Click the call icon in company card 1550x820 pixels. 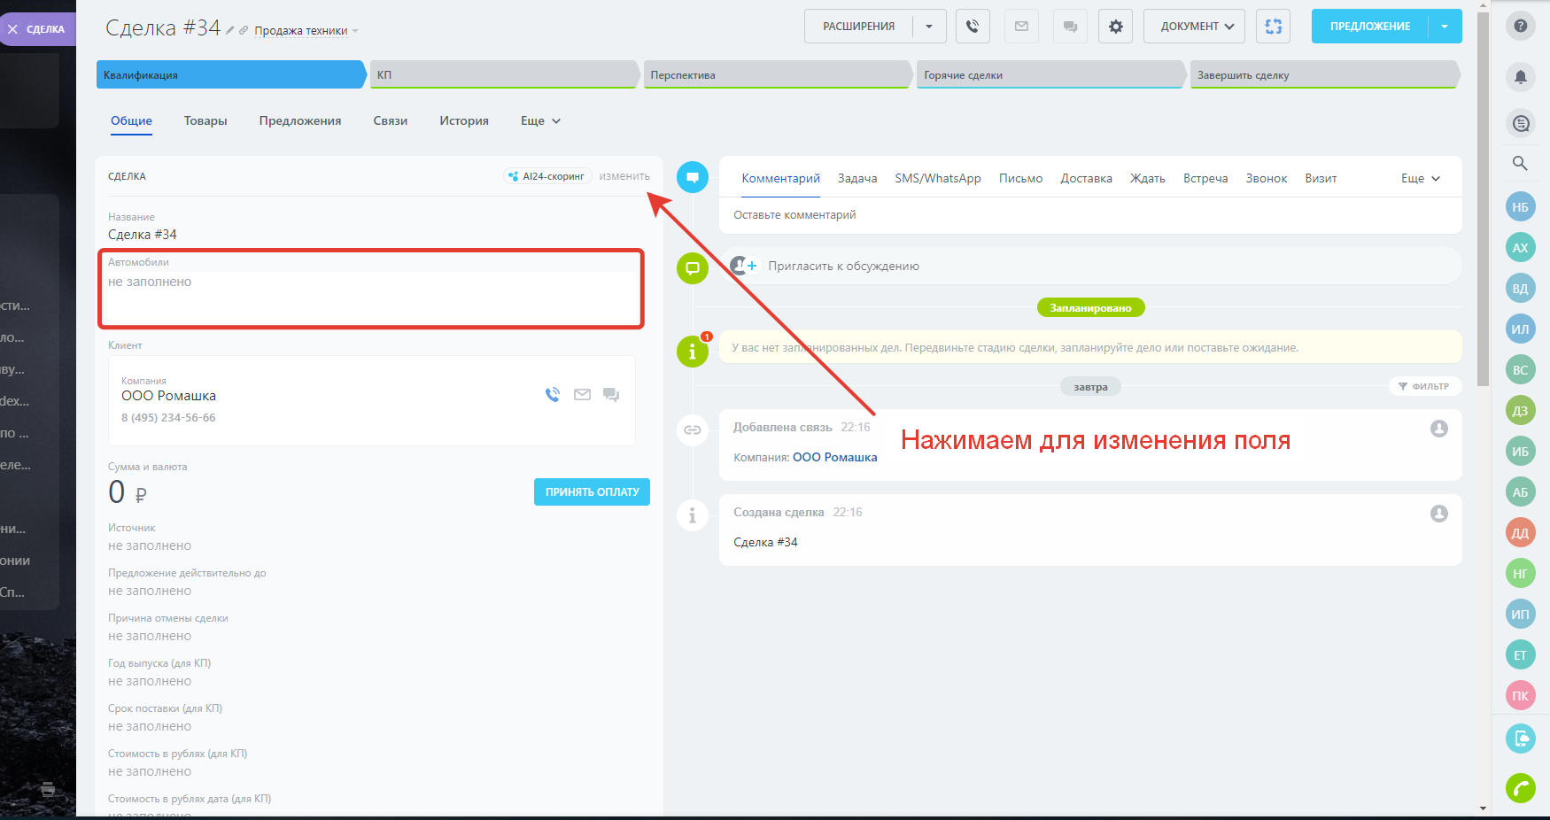coord(553,395)
